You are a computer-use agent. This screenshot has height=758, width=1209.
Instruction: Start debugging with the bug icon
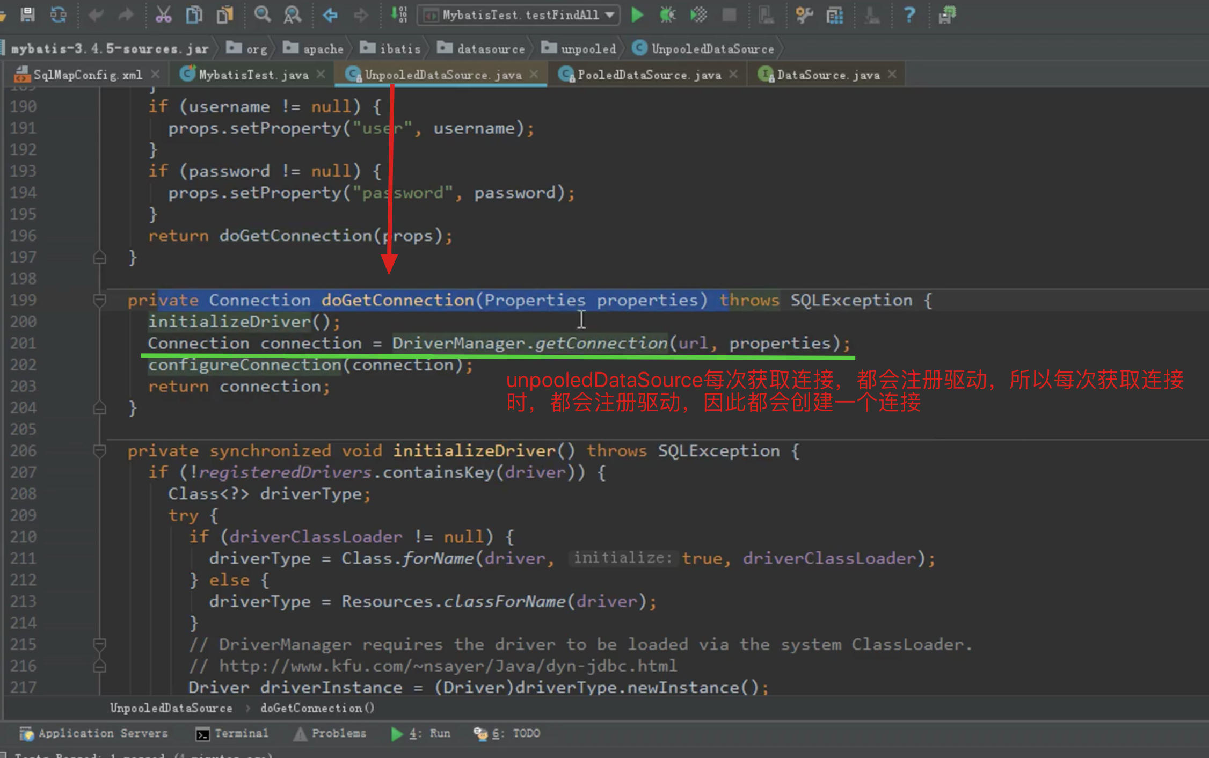point(667,14)
